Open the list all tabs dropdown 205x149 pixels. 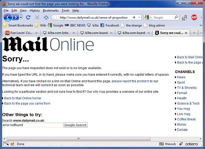pos(201,33)
